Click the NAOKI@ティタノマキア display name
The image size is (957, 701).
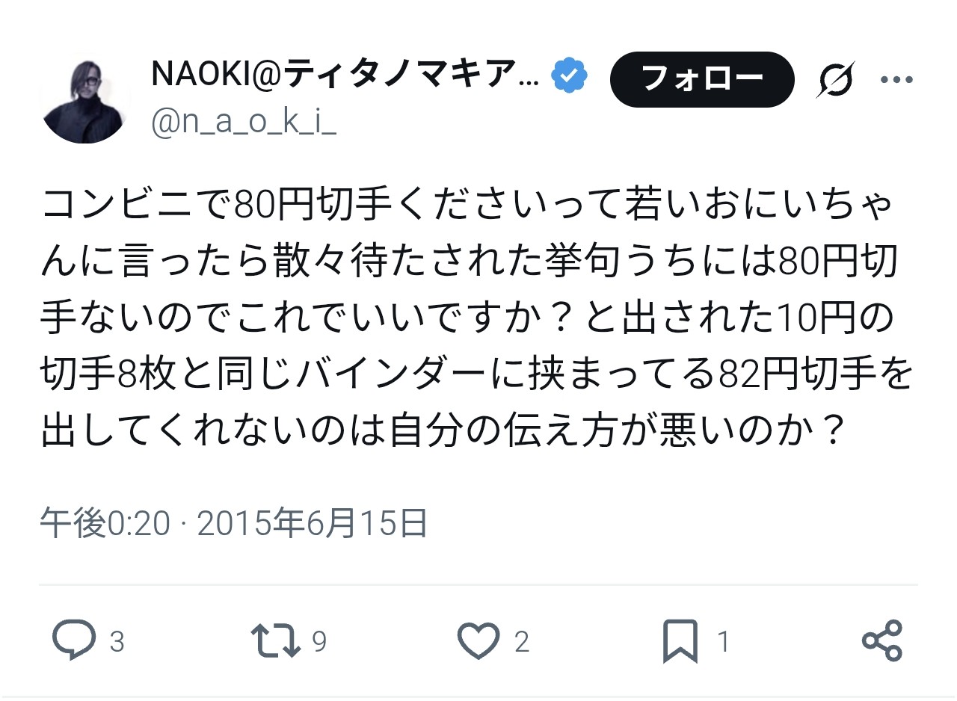coord(345,75)
